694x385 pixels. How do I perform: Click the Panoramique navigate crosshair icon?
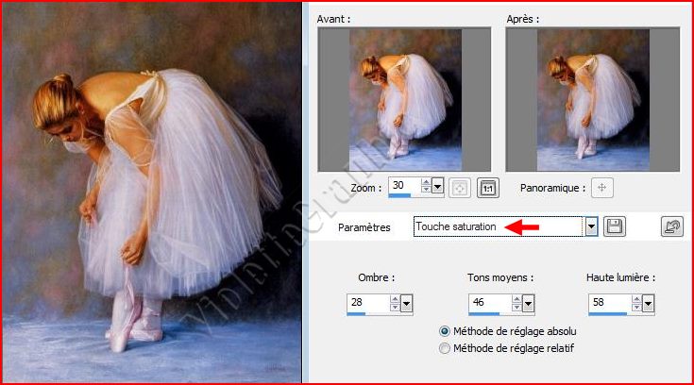click(x=602, y=187)
